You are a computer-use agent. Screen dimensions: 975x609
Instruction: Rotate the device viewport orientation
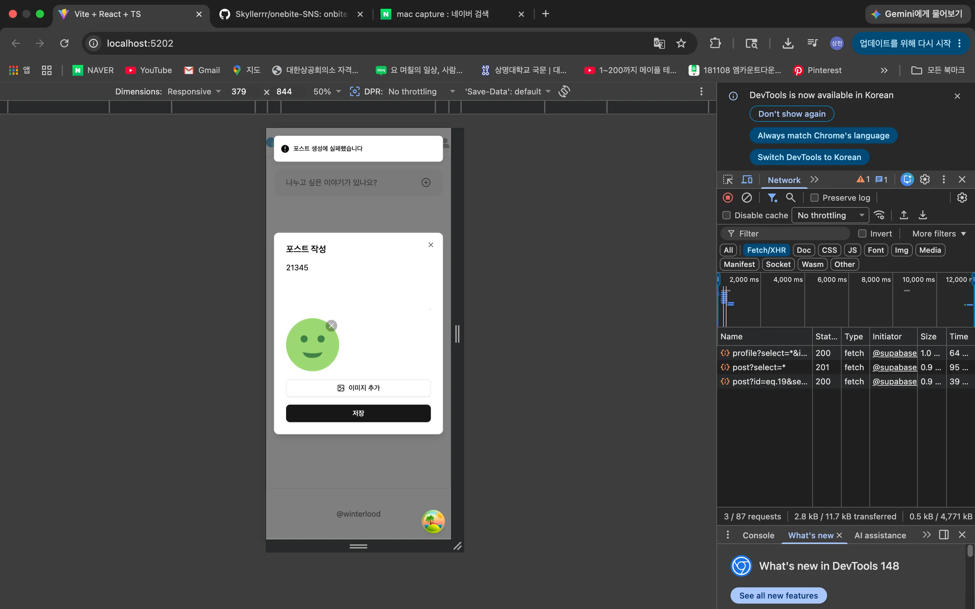564,91
